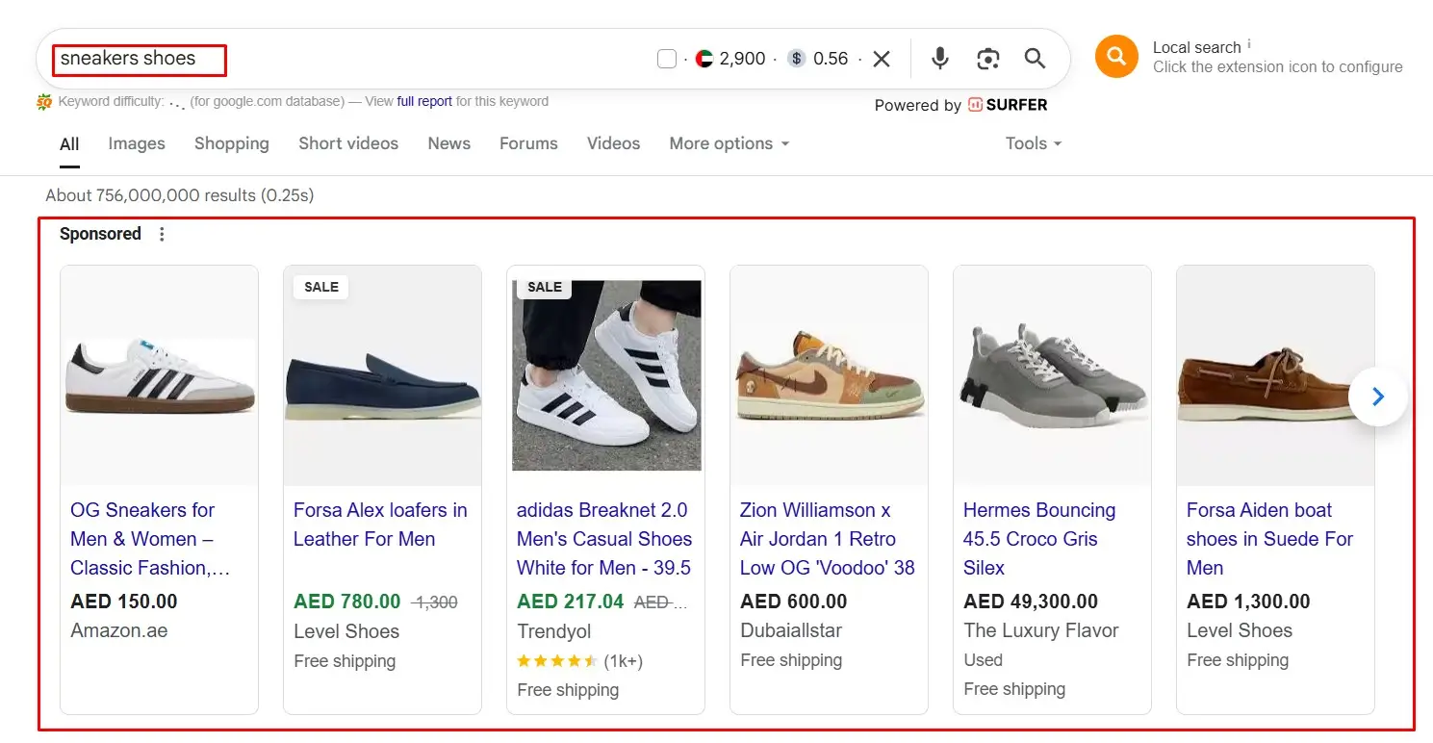Open adidas Breaknet 2.0 Men's Casual Shoes link

[x=604, y=539]
